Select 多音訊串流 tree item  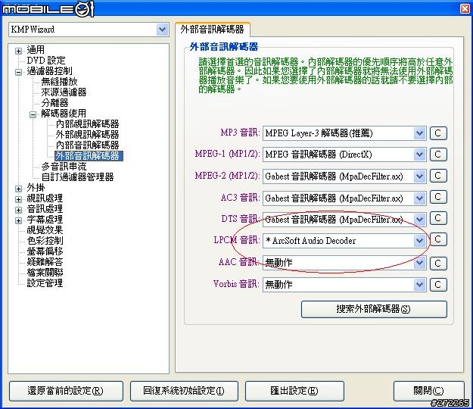(x=64, y=167)
